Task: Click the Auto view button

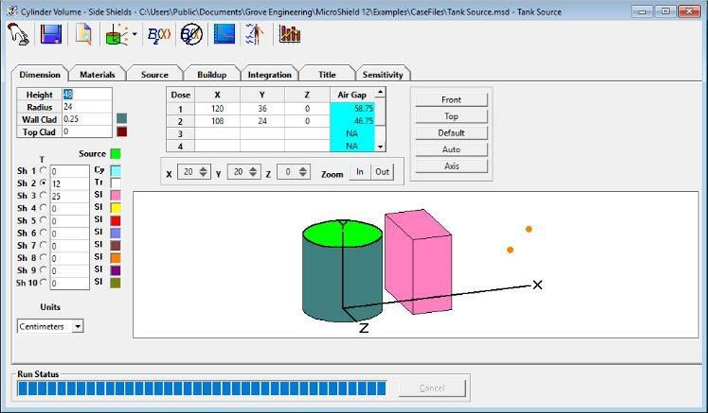Action: click(x=451, y=150)
